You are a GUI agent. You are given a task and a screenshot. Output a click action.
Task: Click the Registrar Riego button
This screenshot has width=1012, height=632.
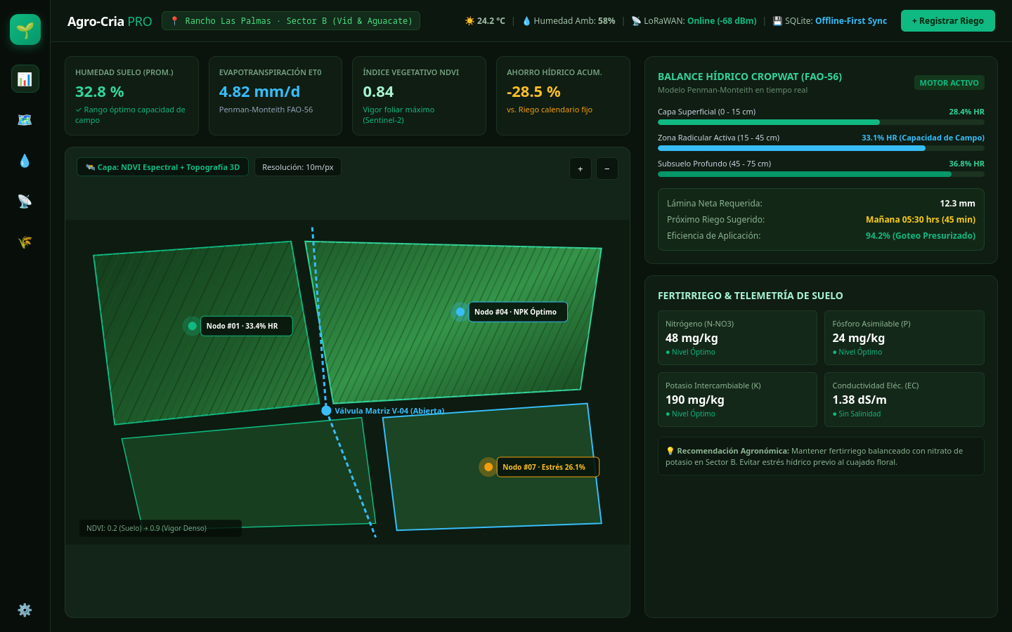tap(948, 21)
